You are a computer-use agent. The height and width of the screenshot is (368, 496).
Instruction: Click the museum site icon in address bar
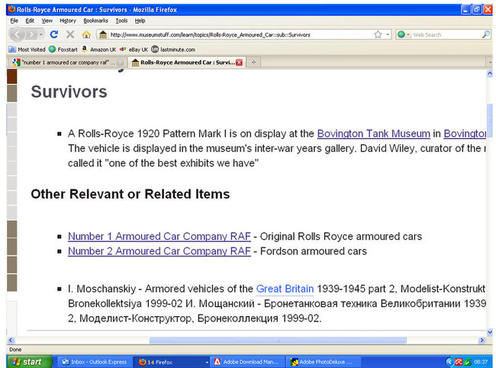click(x=103, y=34)
